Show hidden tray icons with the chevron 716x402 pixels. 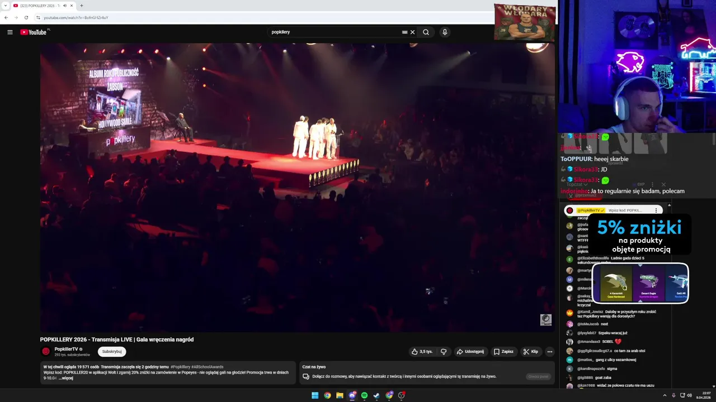tap(665, 395)
